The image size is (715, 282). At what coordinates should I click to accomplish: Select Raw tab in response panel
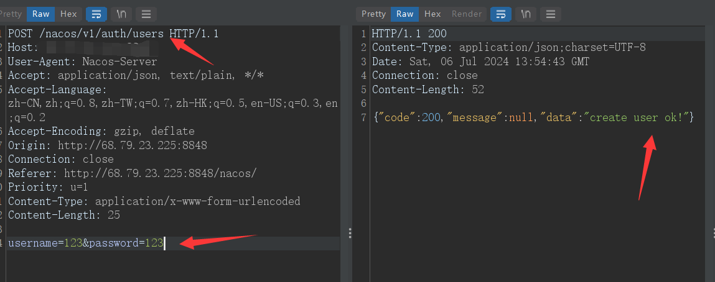point(404,14)
